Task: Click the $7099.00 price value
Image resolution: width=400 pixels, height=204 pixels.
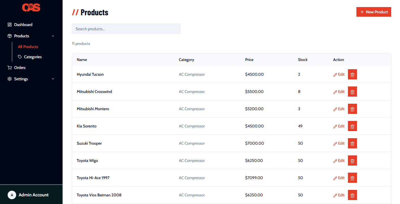Action: (x=254, y=178)
